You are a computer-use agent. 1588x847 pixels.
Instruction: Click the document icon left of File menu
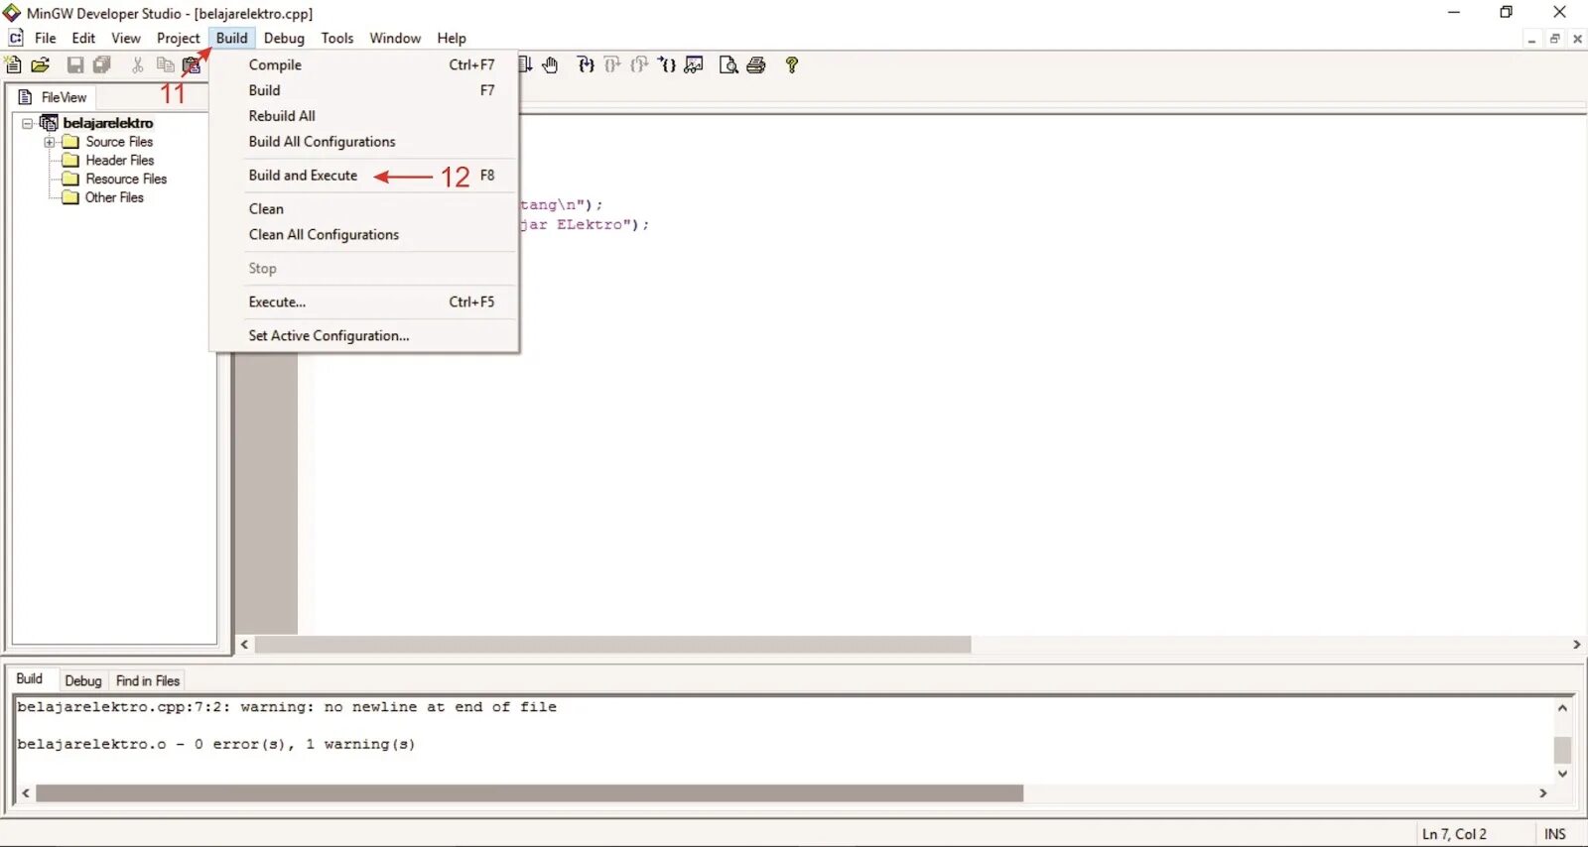coord(16,38)
